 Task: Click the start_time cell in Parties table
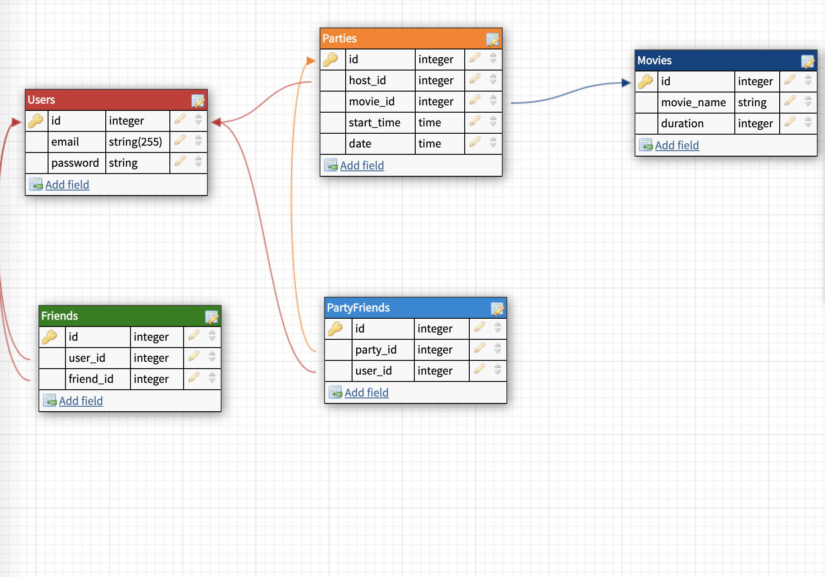point(380,123)
